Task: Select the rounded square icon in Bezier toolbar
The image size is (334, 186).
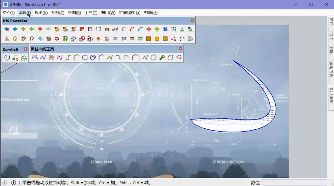Action: [x=85, y=57]
